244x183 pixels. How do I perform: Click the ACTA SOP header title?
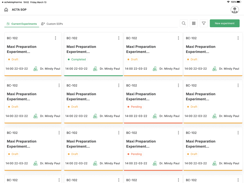[x=19, y=10]
